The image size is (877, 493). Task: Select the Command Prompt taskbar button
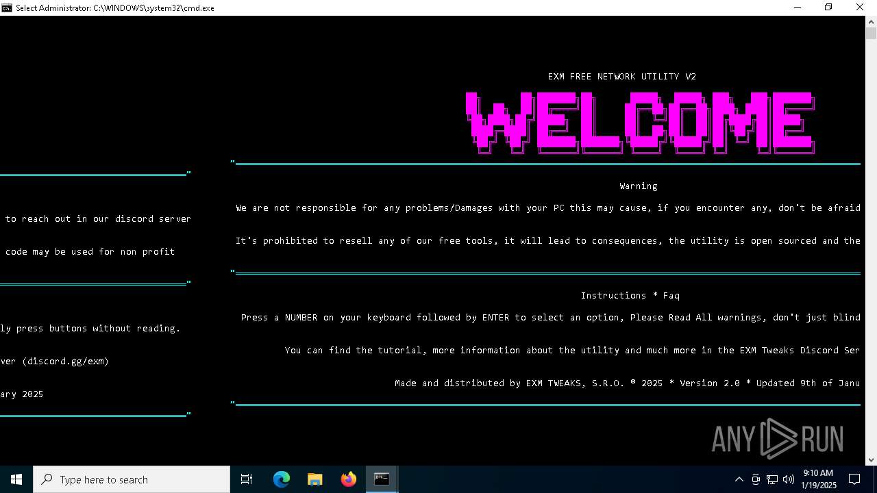tap(382, 479)
